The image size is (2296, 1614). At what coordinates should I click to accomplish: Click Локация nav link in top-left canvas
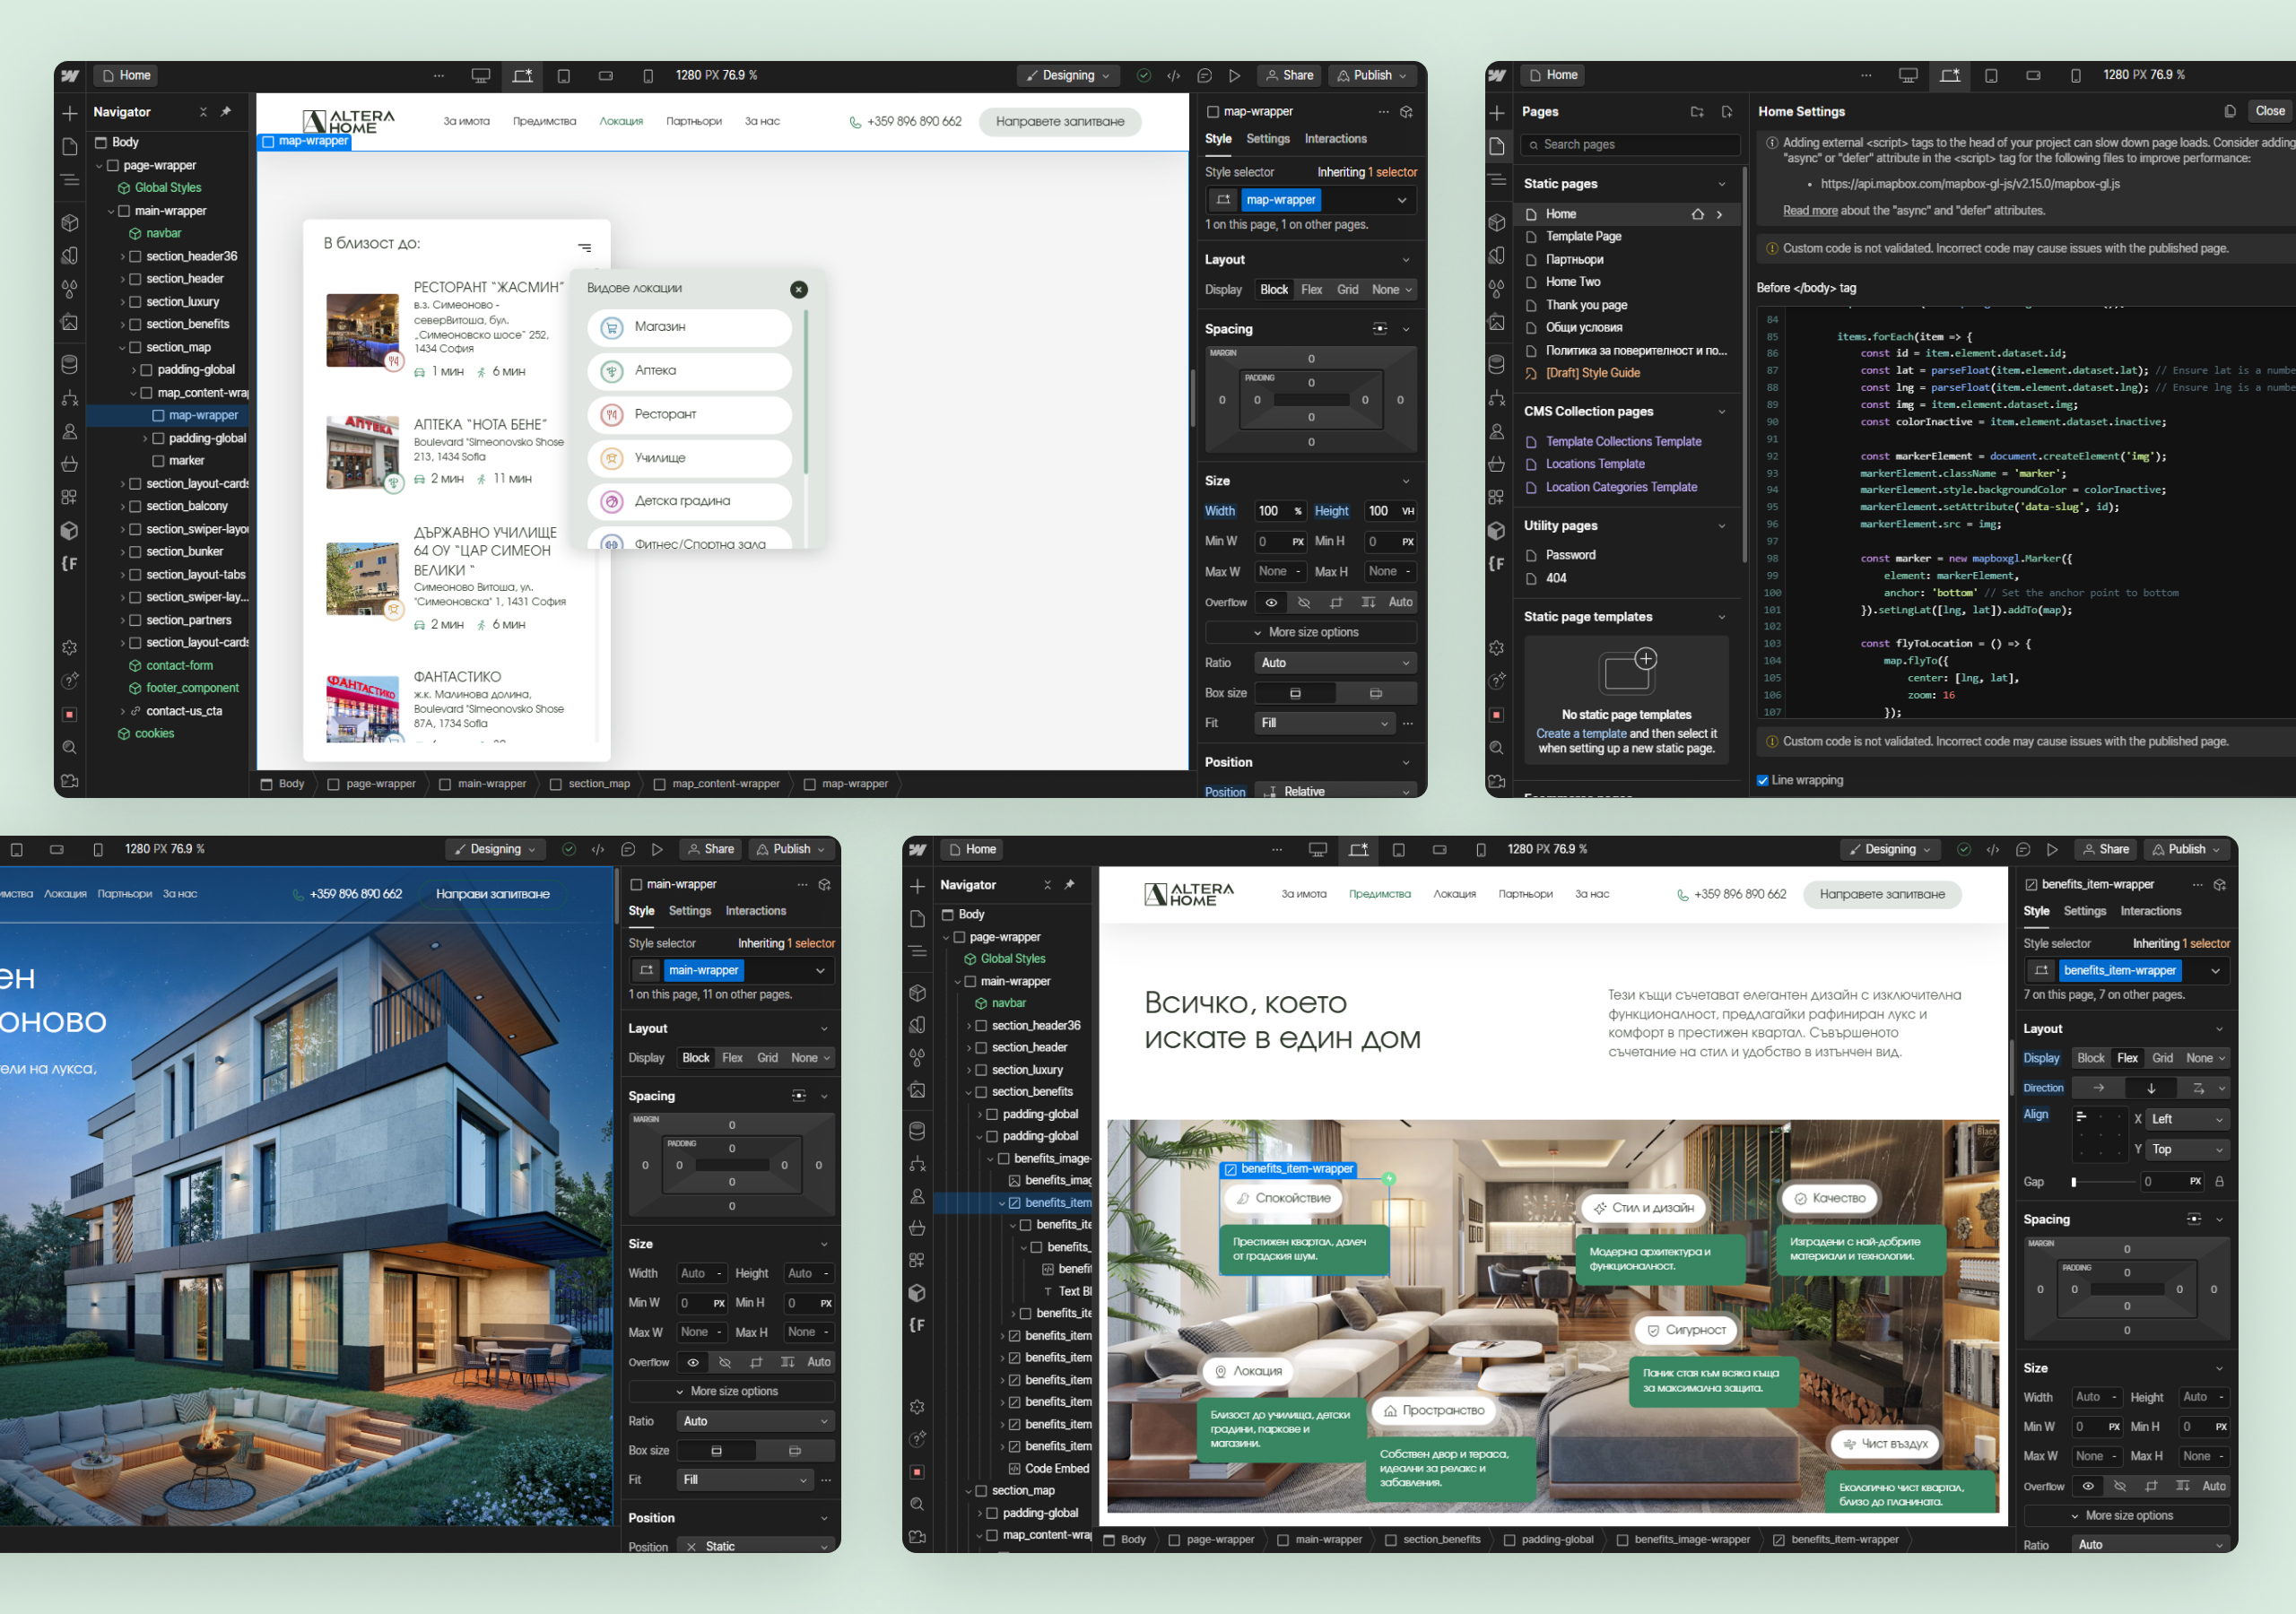pyautogui.click(x=621, y=122)
